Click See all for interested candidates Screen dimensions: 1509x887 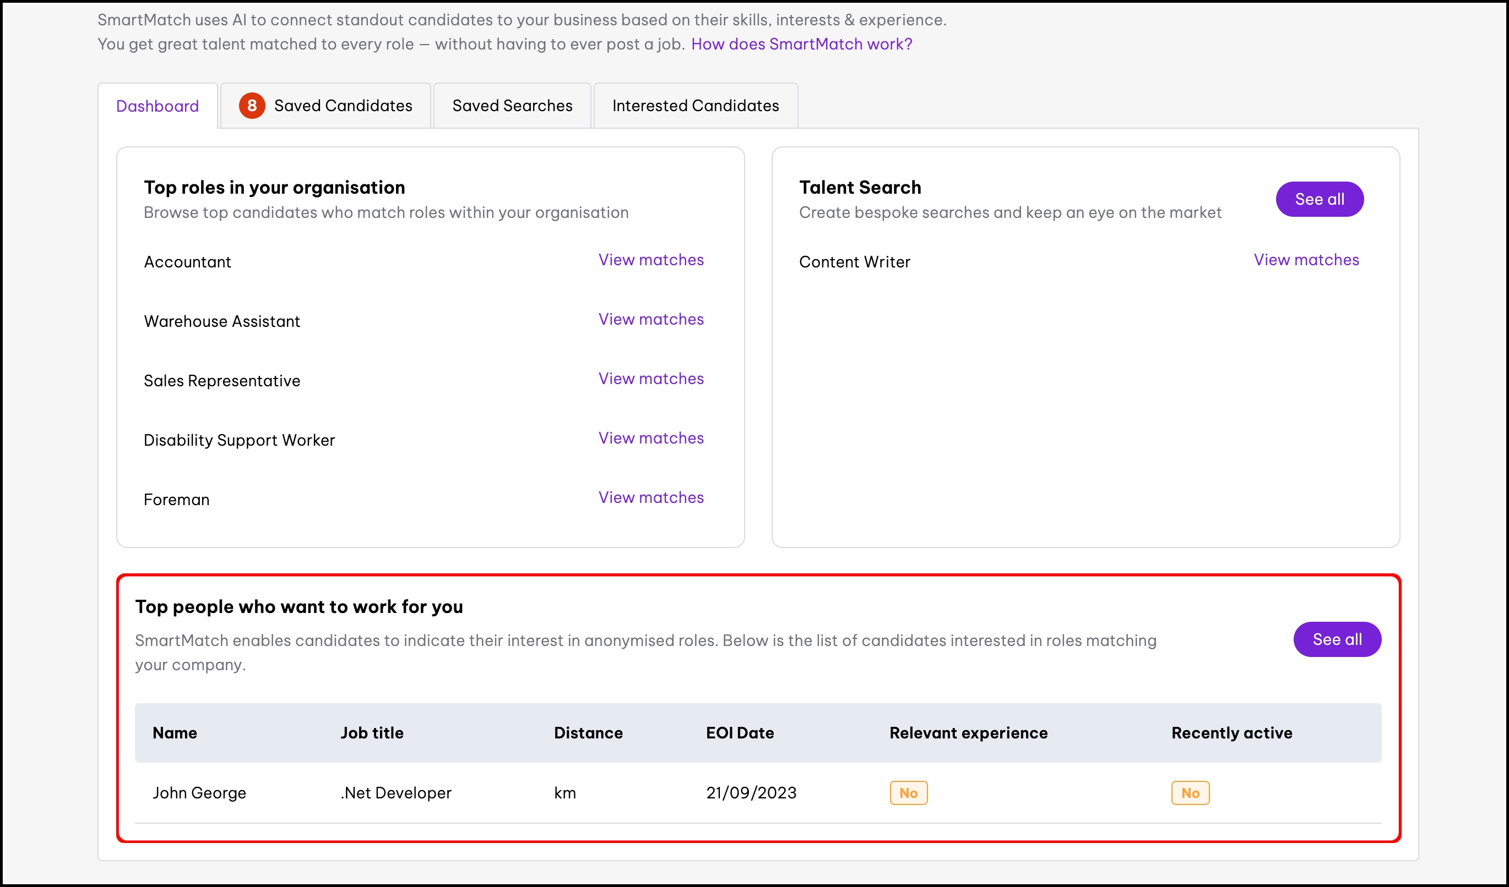1337,639
